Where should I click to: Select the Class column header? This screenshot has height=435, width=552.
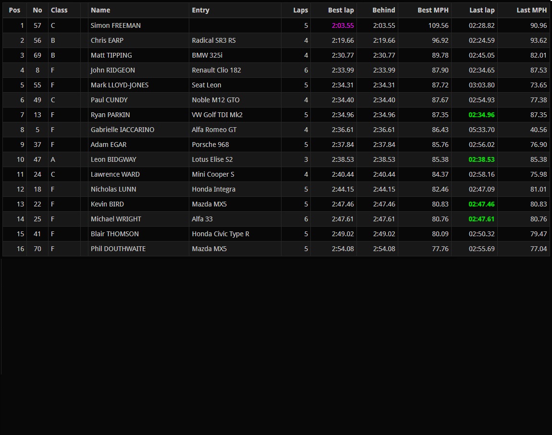tap(59, 10)
